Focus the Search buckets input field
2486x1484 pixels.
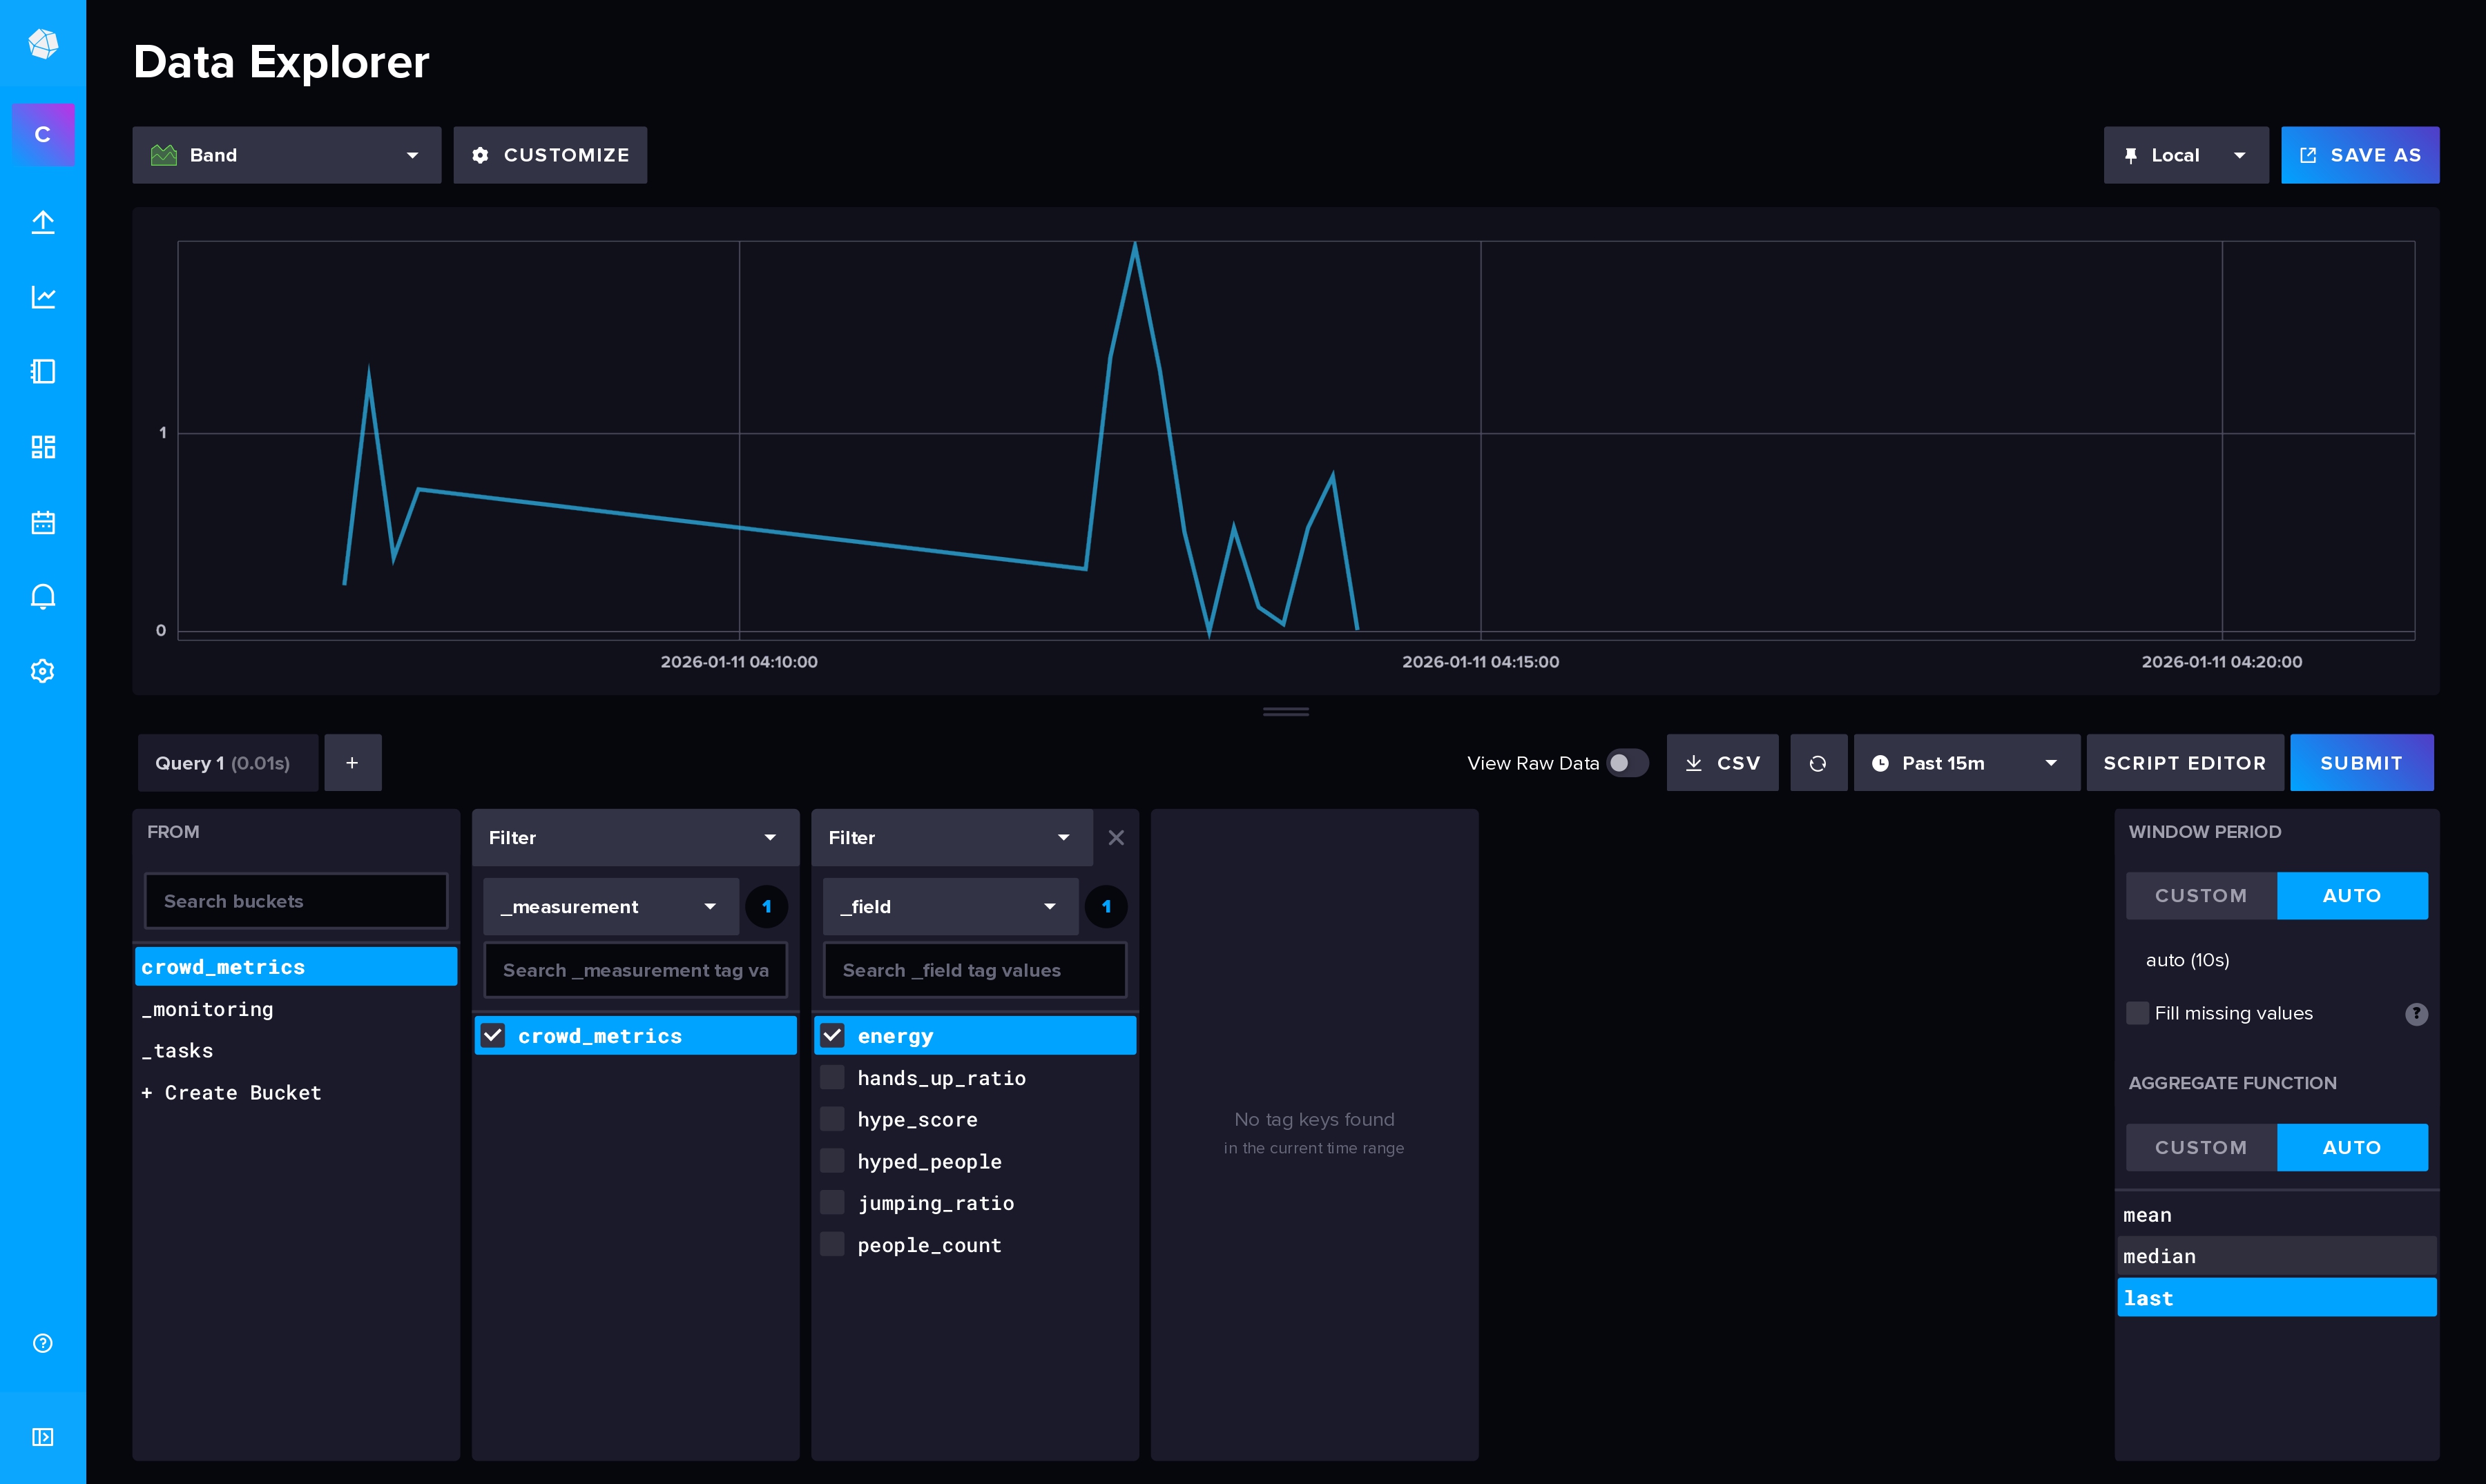click(x=296, y=901)
